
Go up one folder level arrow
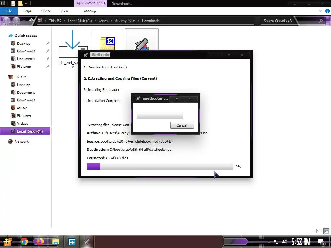(31, 21)
